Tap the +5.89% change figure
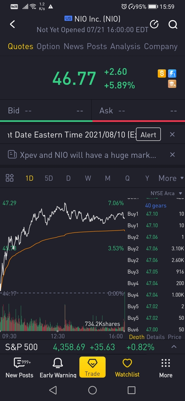Viewport: 185px width, 401px height. point(119,85)
